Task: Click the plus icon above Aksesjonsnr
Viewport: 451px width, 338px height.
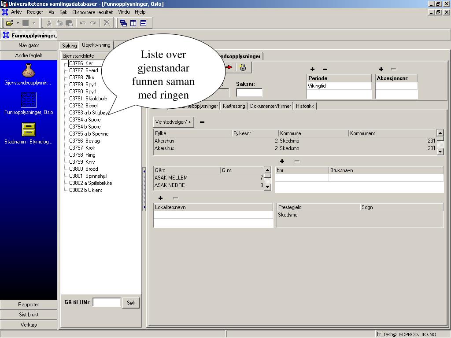Action: pyautogui.click(x=381, y=69)
